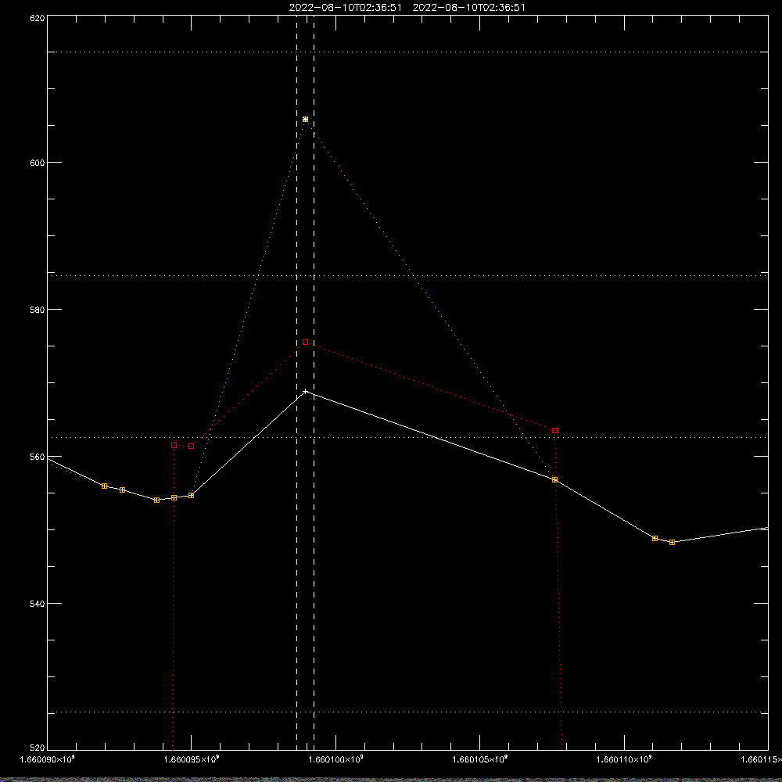782x782 pixels.
Task: Click the red square marker near 564 on the right
Action: click(554, 430)
